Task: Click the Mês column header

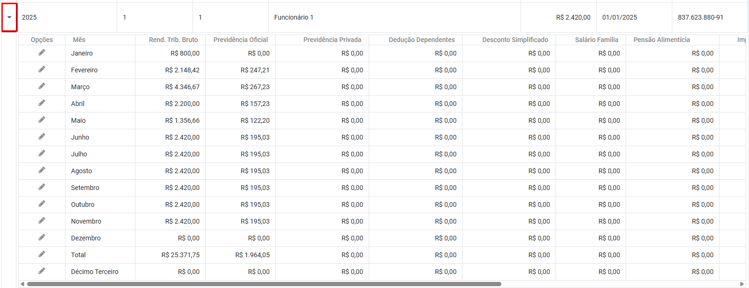Action: pyautogui.click(x=79, y=40)
